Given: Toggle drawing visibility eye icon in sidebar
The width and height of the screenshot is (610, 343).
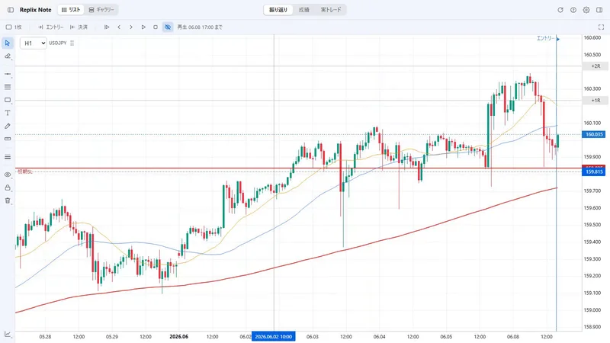Looking at the screenshot, I should point(8,175).
